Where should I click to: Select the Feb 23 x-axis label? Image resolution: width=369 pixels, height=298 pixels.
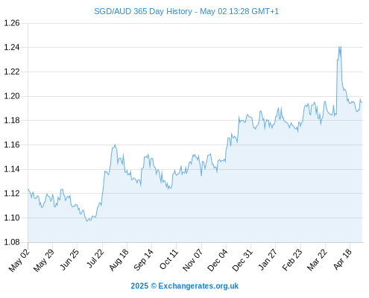292,259
